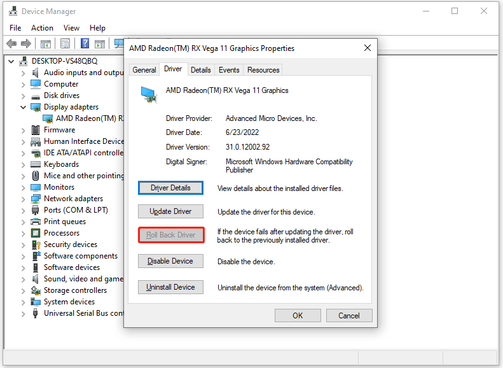This screenshot has width=503, height=368.
Task: Click the Universal Serial Bus icon
Action: (35, 313)
